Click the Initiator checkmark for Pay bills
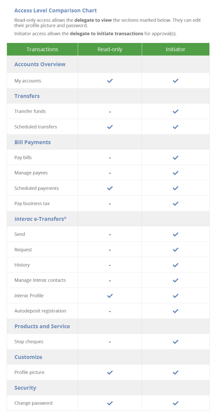This screenshot has height=414, width=216. point(175,158)
